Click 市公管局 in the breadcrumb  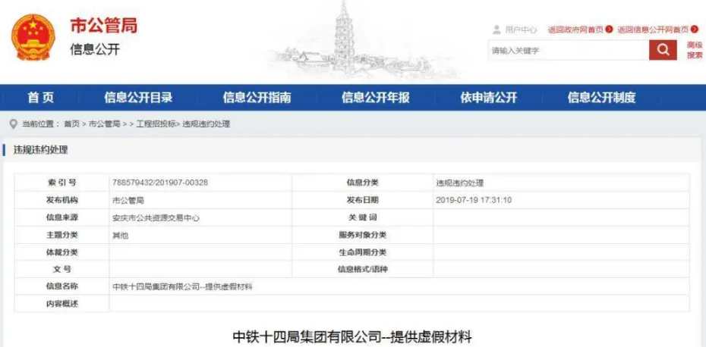pos(105,124)
